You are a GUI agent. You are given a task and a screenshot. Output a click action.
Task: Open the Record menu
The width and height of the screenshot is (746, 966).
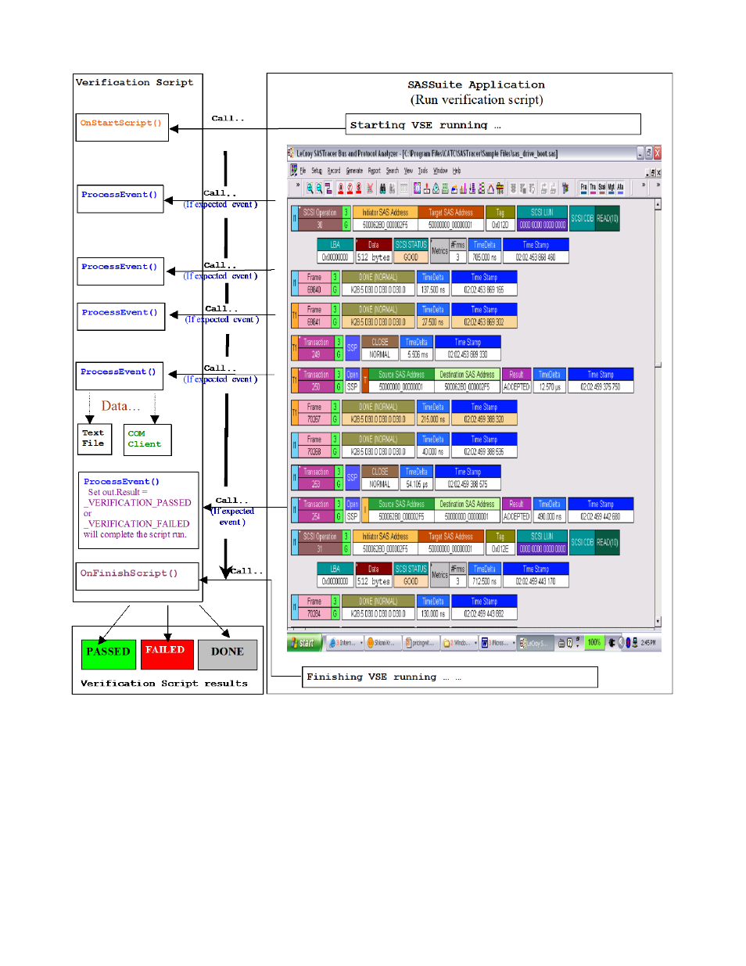click(334, 171)
